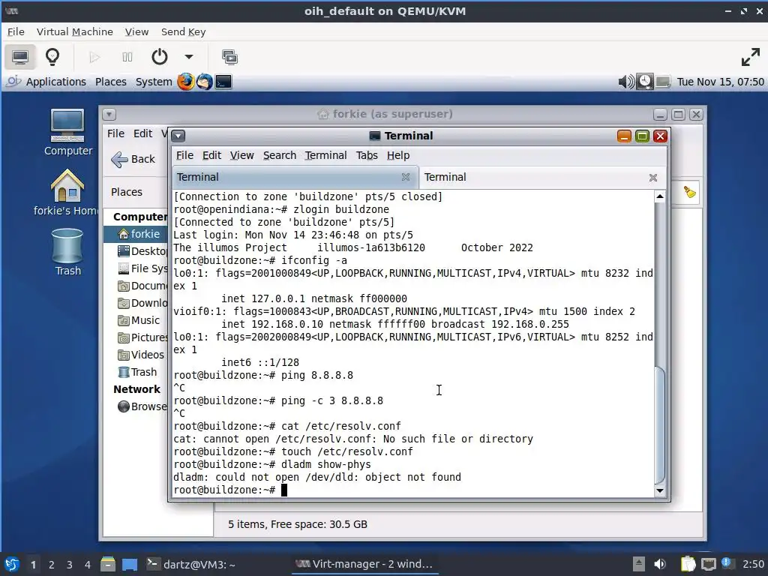Open Terminal window's View menu
Viewport: 768px width, 576px height.
tap(242, 155)
